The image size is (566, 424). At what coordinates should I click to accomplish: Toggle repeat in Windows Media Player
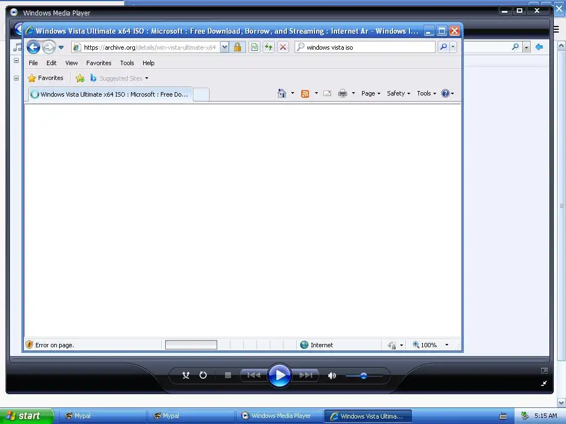203,375
